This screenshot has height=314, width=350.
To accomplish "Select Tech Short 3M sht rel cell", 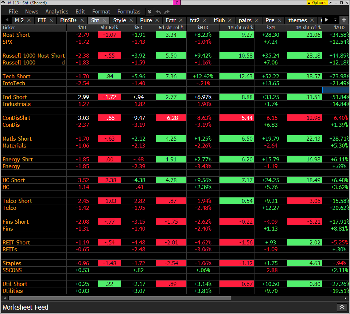I will (304, 76).
